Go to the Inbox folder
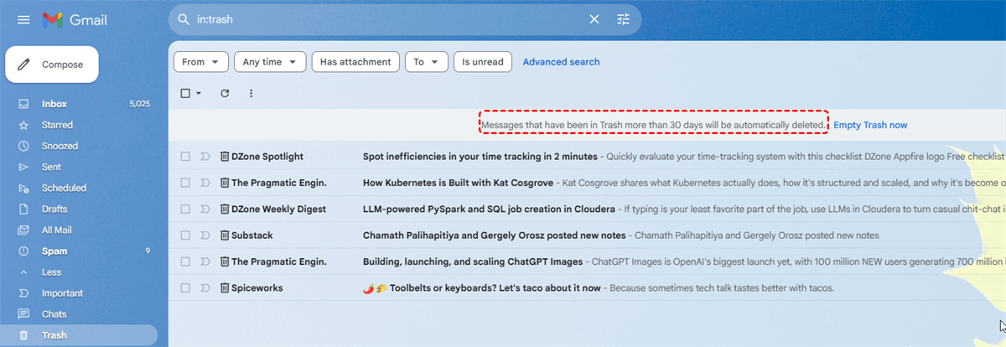This screenshot has width=1006, height=347. 54,104
